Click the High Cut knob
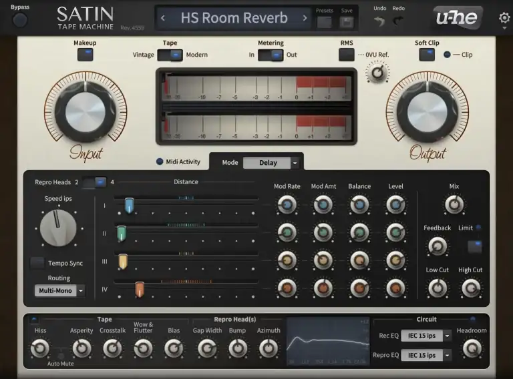 pyautogui.click(x=471, y=288)
